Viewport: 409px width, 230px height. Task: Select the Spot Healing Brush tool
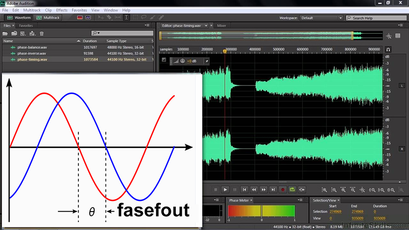[x=161, y=18]
